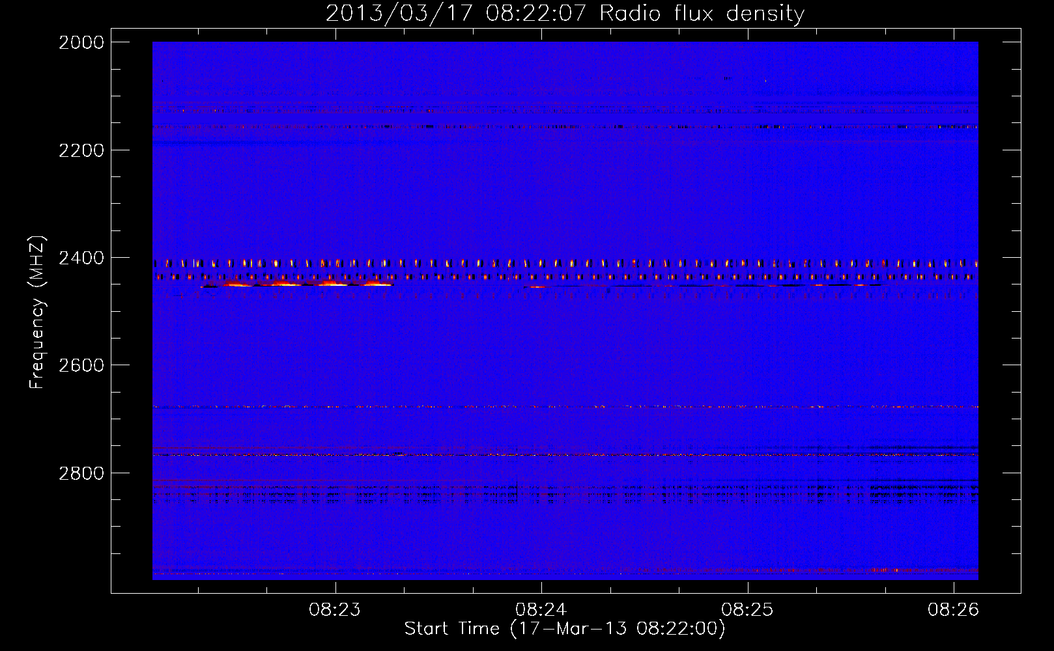Click the "08:26" time tick label
Viewport: 1054px width, 651px height.
954,610
